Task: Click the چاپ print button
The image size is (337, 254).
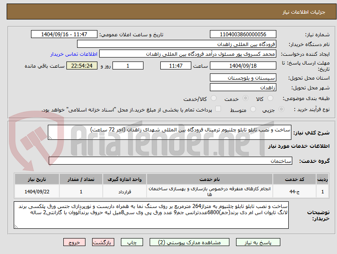Action: [132, 242]
